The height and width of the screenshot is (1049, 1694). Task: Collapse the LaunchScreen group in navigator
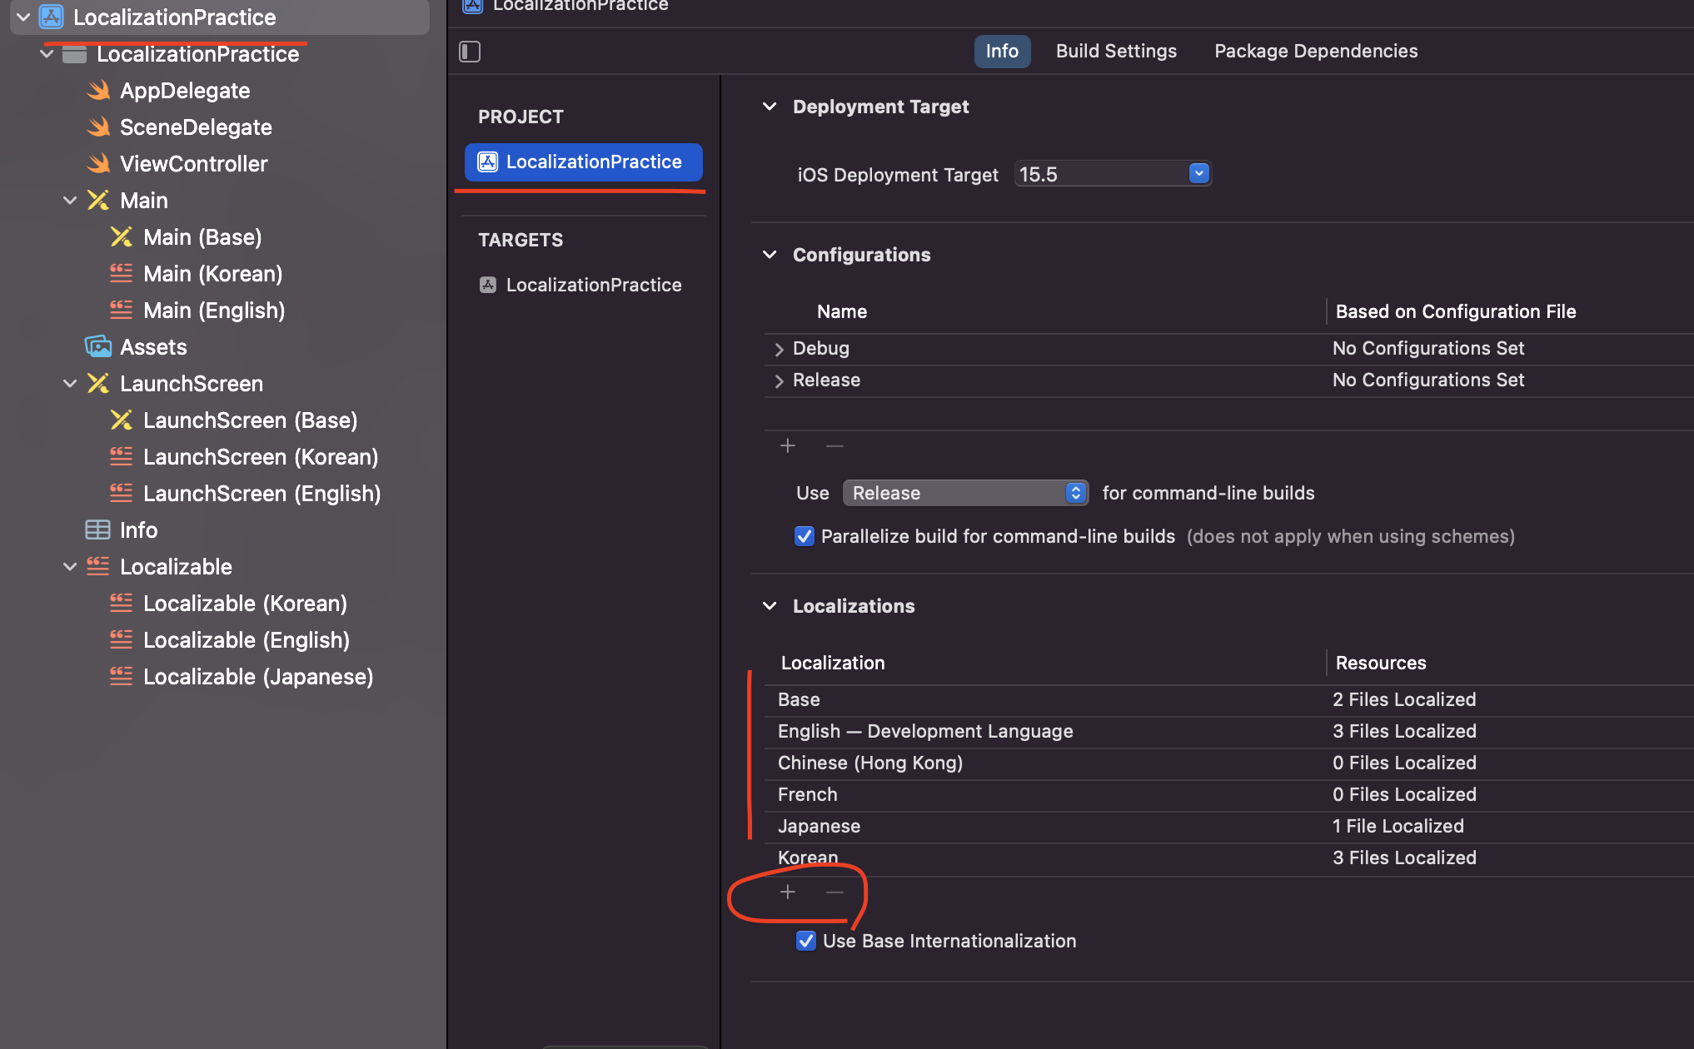click(x=70, y=384)
